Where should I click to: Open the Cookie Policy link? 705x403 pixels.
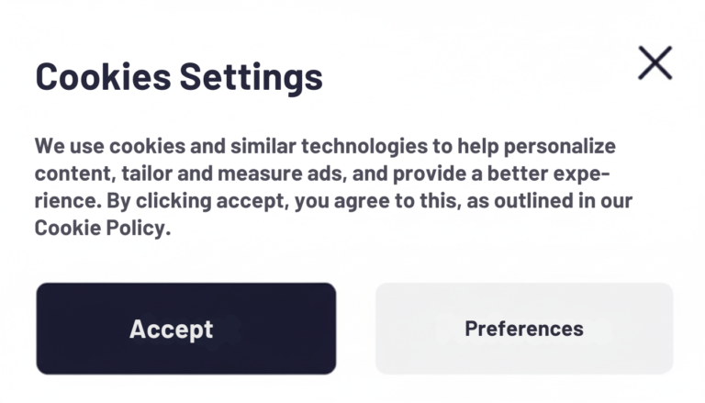tap(101, 229)
